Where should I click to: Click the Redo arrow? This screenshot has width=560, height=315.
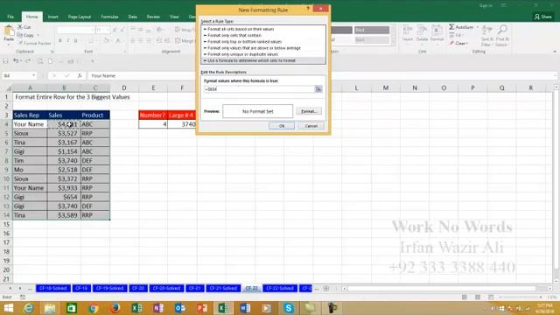28,61
